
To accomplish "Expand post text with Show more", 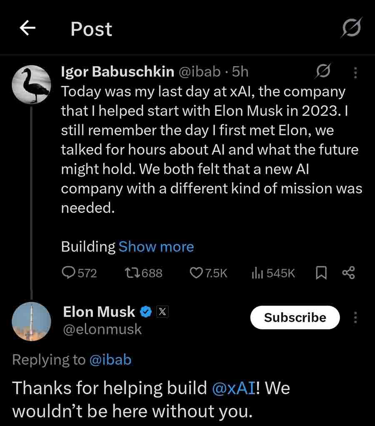I will (x=156, y=247).
